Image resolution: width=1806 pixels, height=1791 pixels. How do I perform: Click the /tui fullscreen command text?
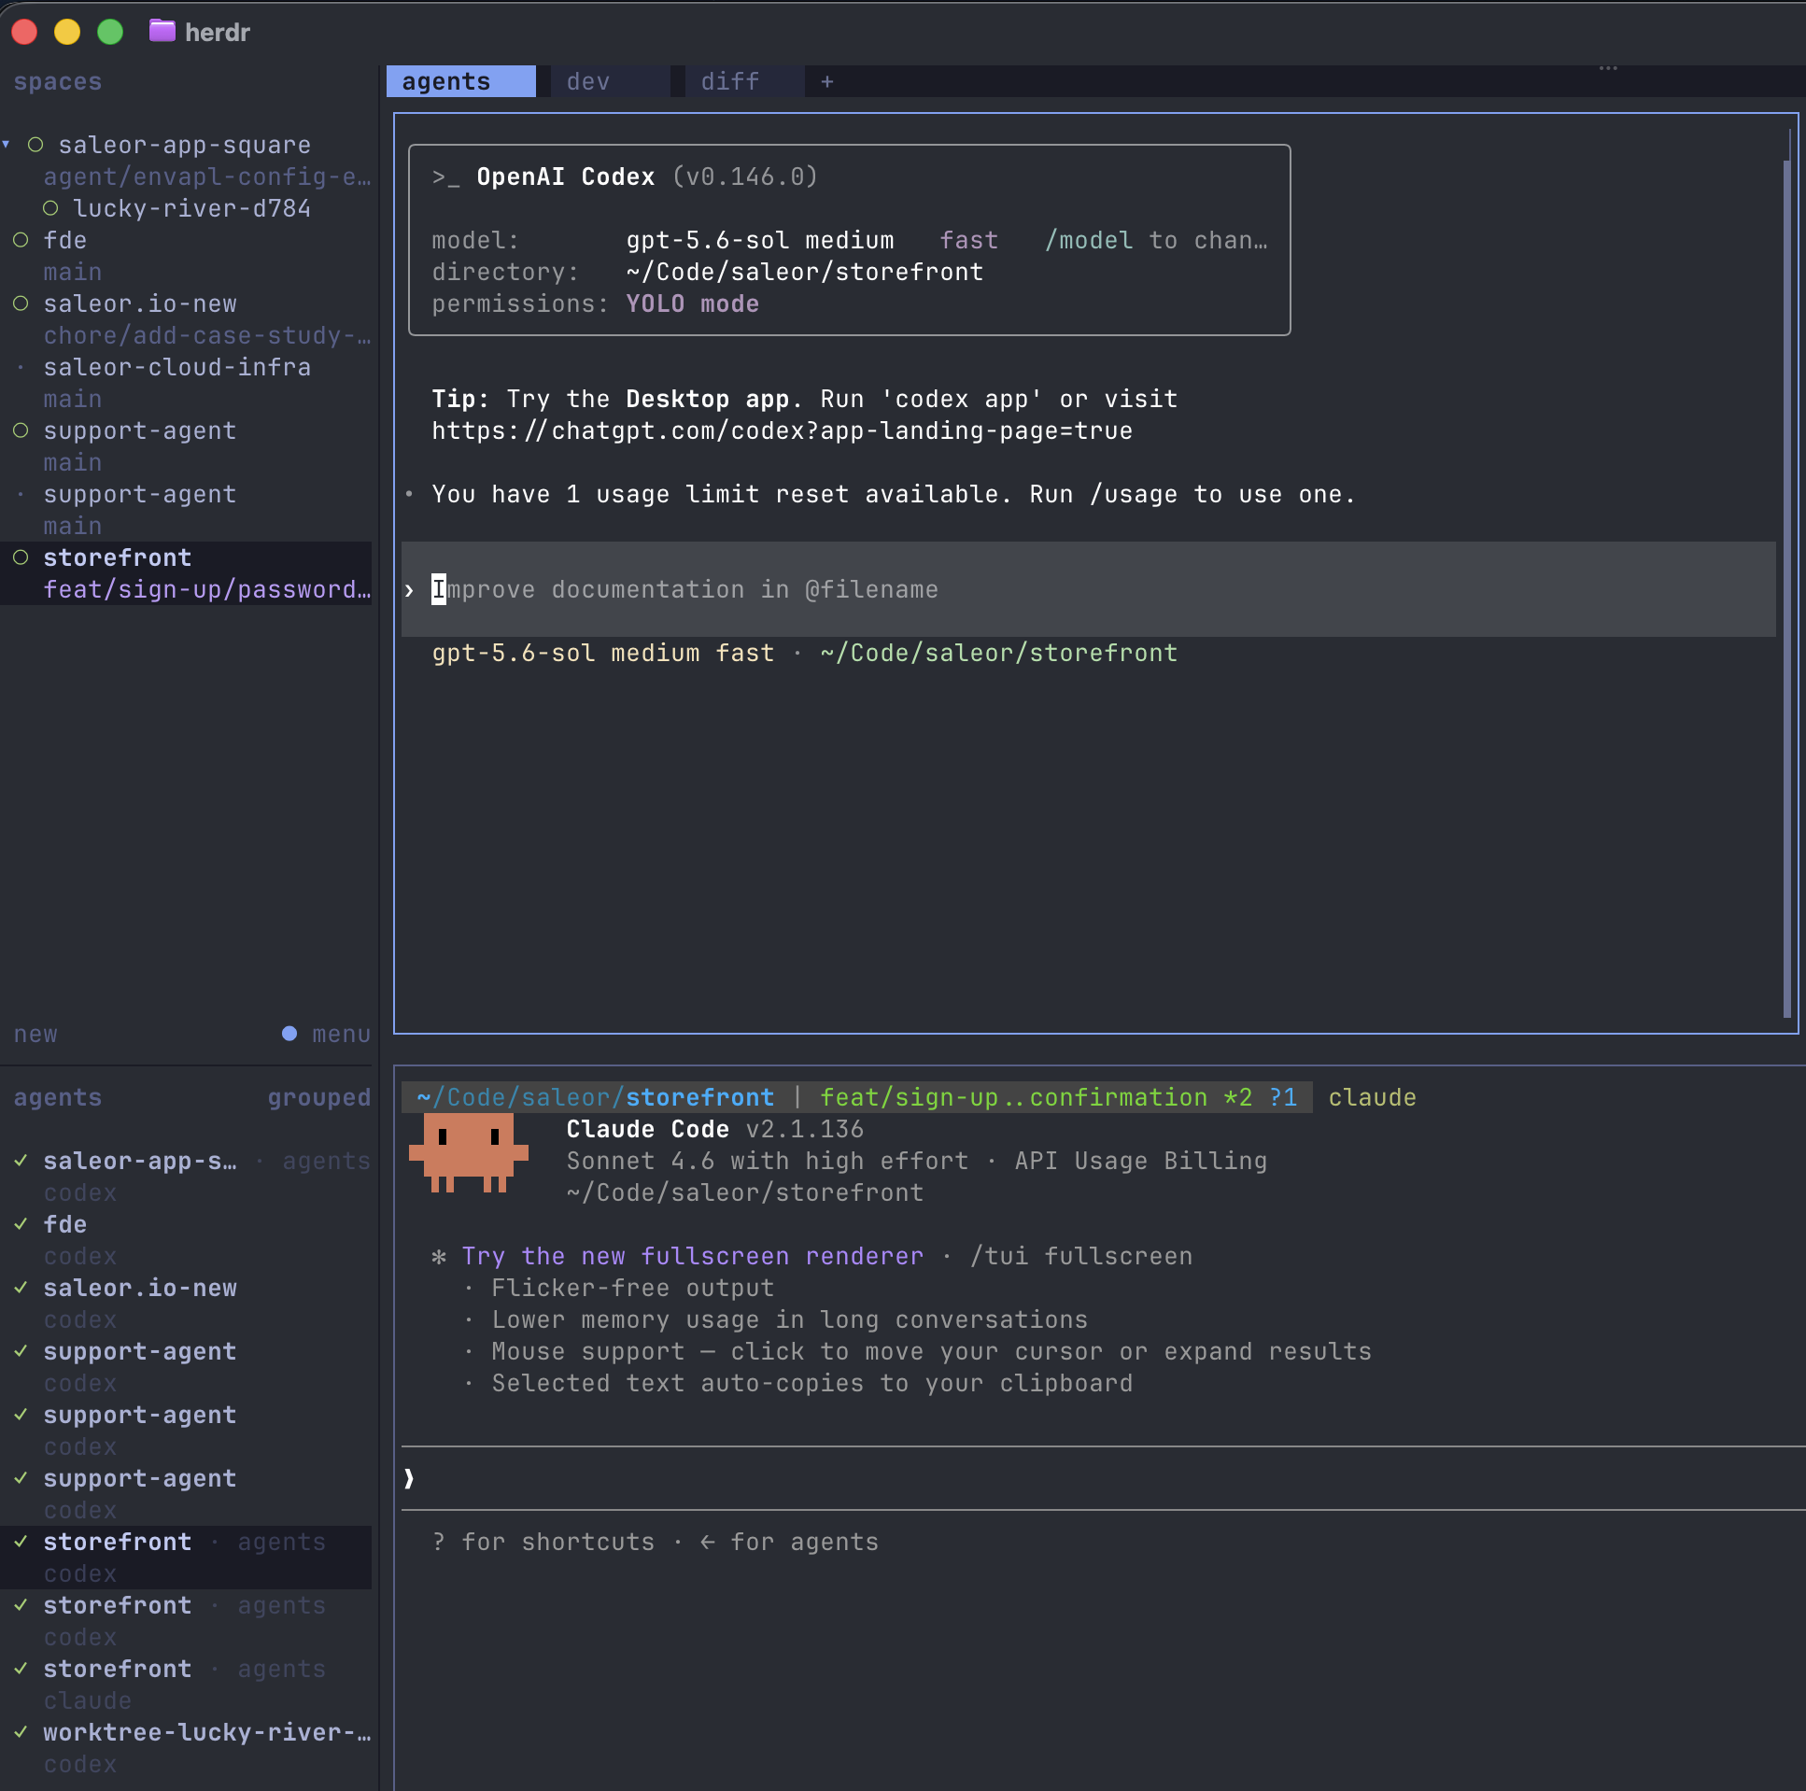pyautogui.click(x=1080, y=1256)
